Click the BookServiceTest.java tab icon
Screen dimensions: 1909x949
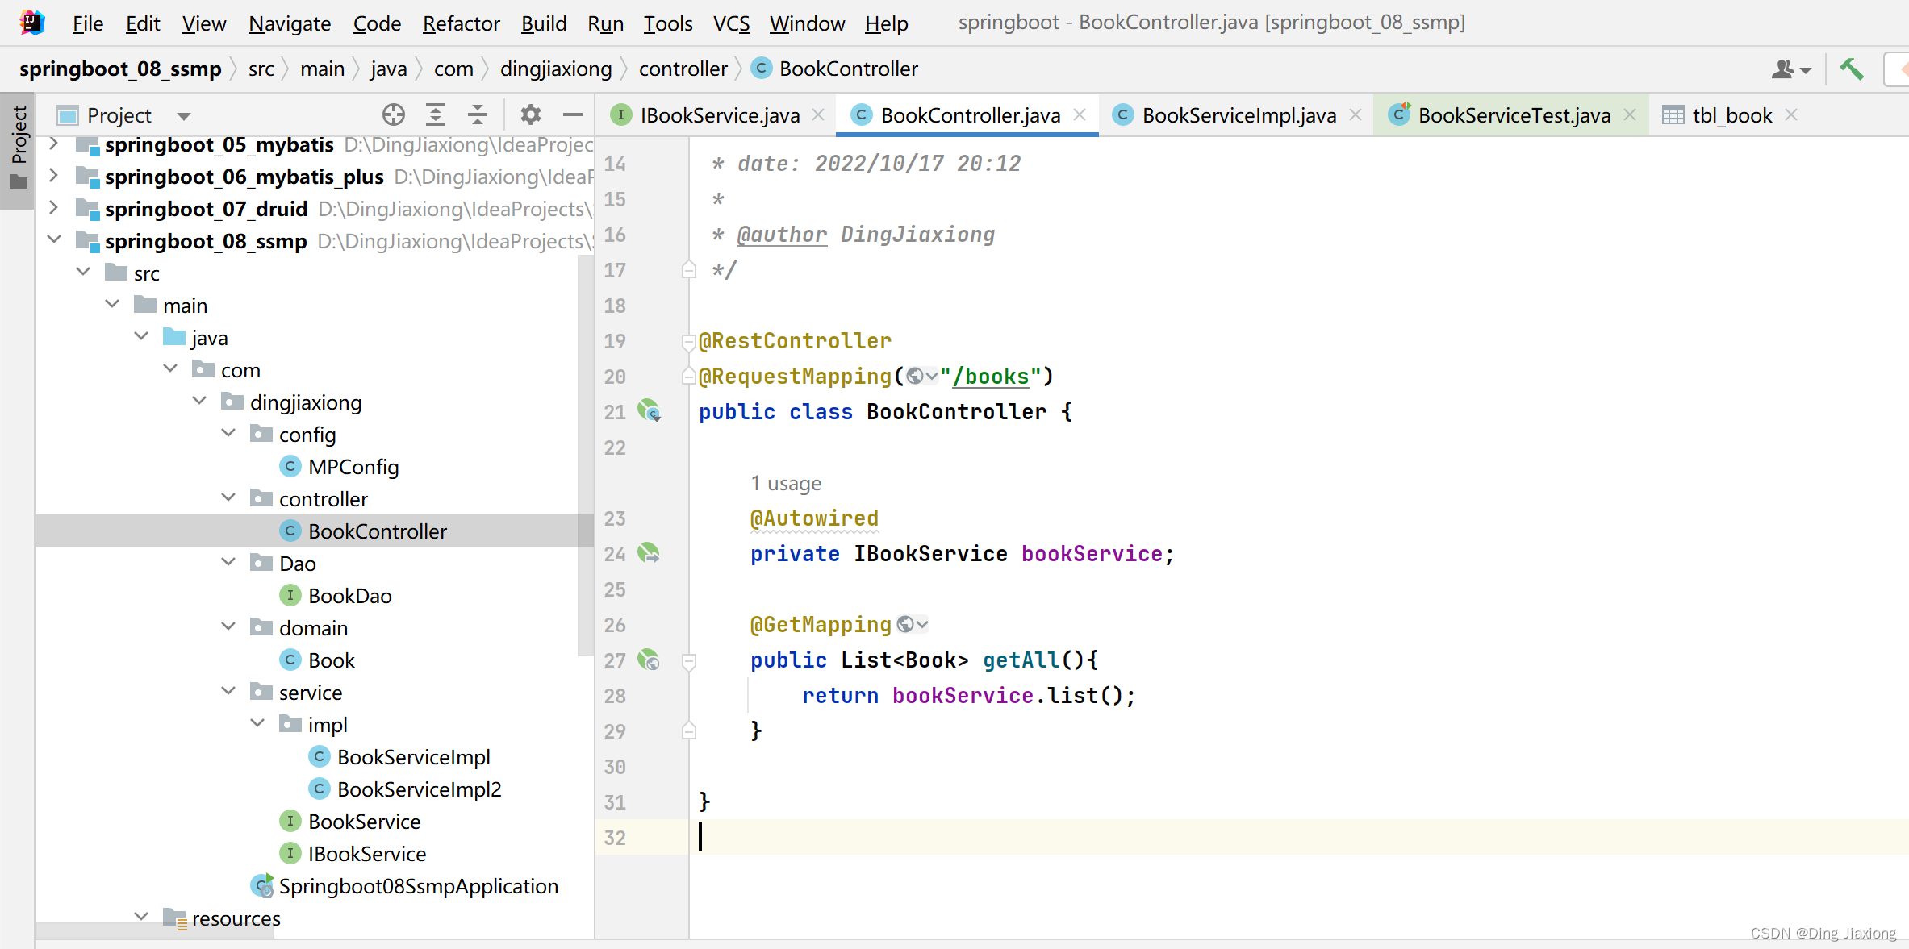1399,115
